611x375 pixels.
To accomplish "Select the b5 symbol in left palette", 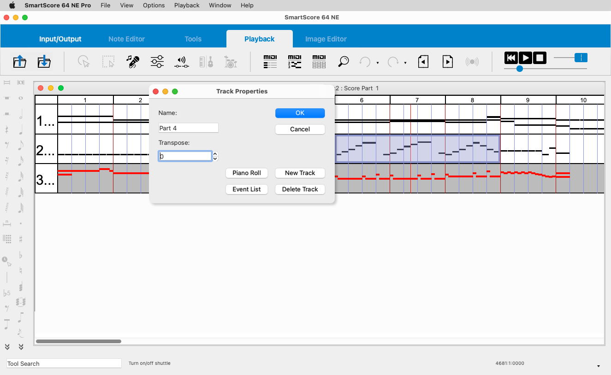I will [7, 293].
